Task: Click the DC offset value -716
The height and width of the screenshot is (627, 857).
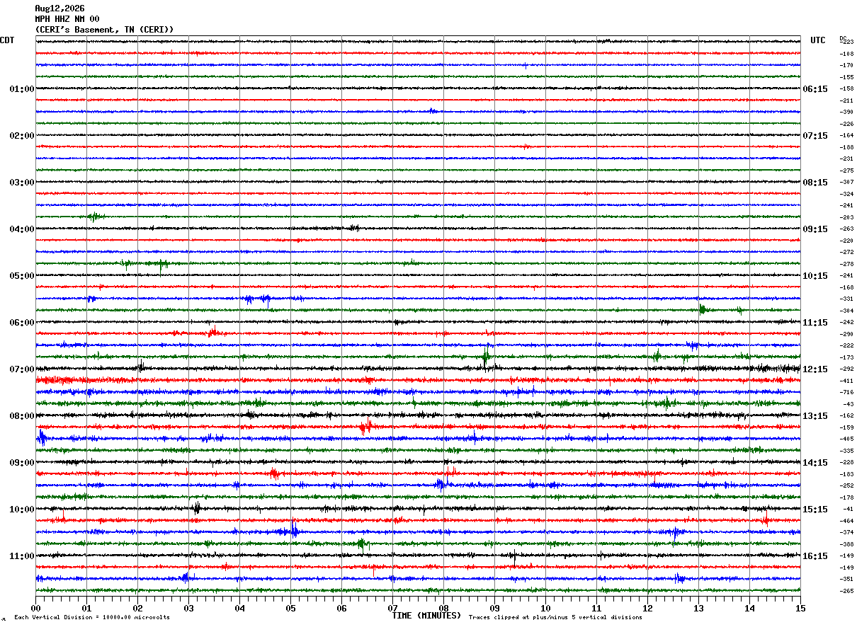Action: [846, 393]
